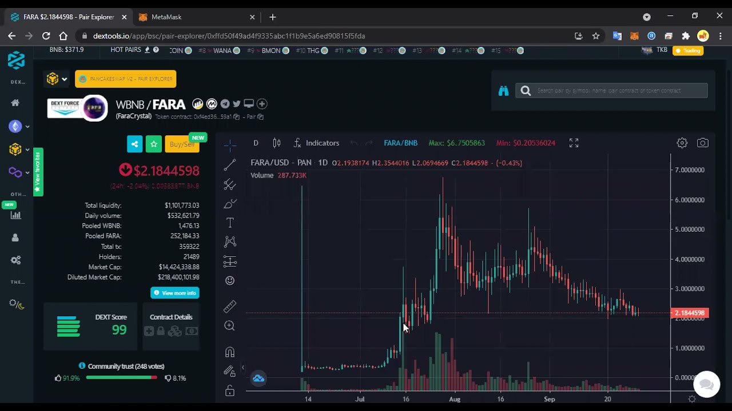Open the emoji icons tool
The image size is (732, 411).
tap(230, 280)
